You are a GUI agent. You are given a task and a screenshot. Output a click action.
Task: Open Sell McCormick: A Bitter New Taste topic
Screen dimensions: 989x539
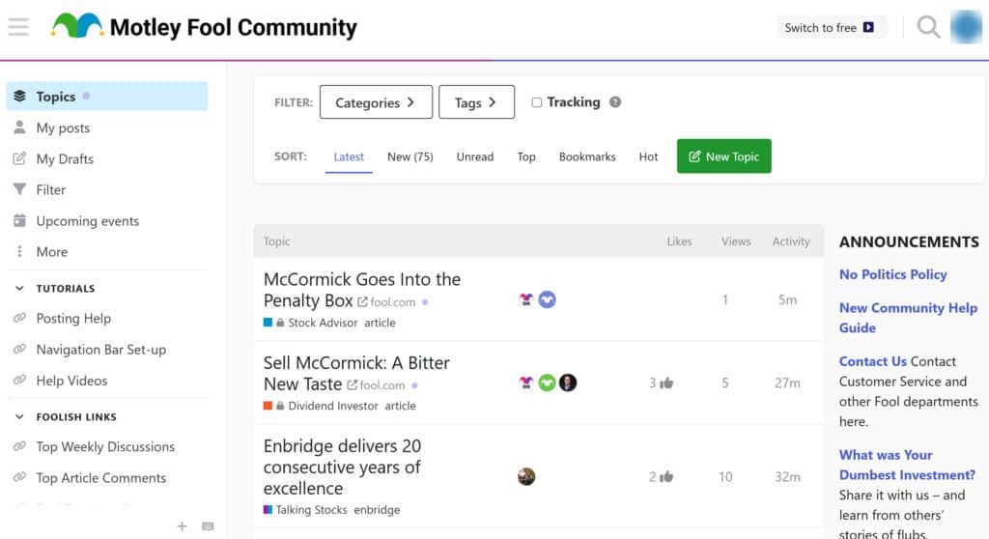point(356,373)
